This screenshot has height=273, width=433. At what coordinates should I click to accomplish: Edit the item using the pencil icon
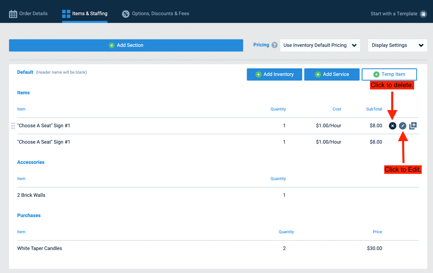tap(403, 126)
